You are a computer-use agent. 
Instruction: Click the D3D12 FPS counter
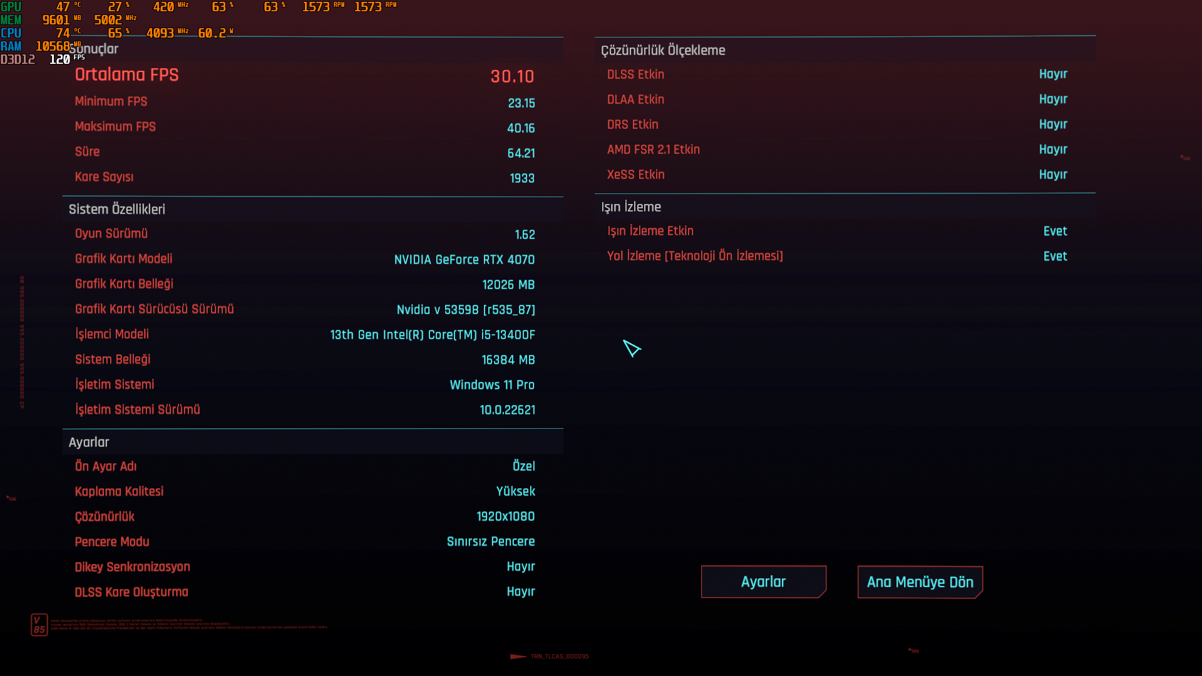(x=59, y=59)
